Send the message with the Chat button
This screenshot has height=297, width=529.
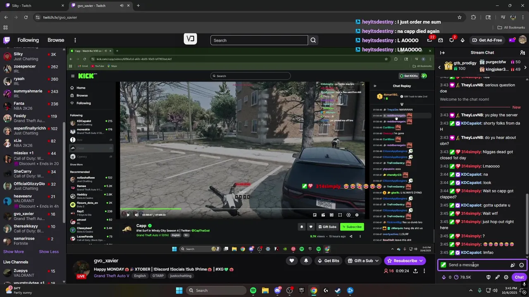point(519,277)
